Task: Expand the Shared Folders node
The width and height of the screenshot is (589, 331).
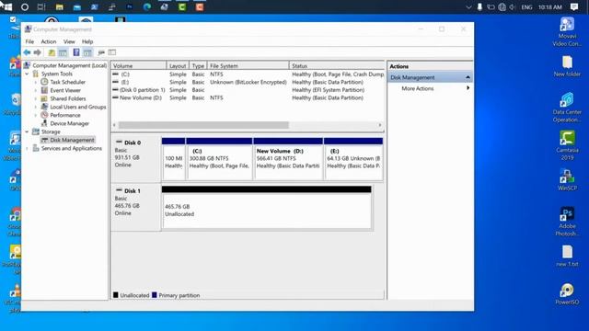Action: (36, 98)
